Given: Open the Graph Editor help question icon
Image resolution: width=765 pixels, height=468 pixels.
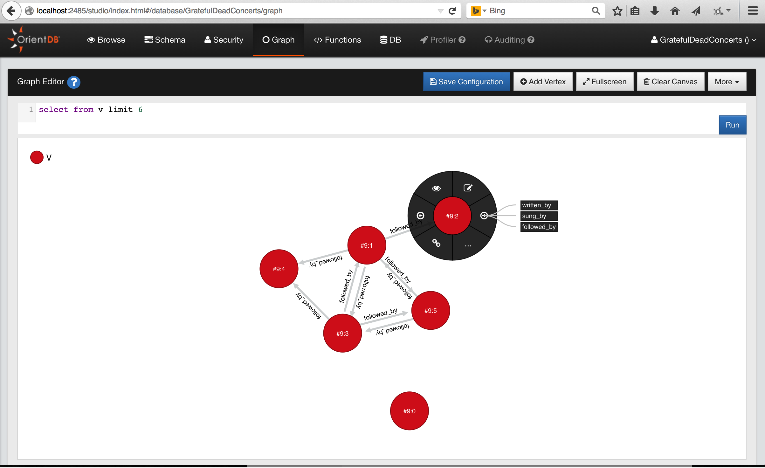Looking at the screenshot, I should pos(74,82).
